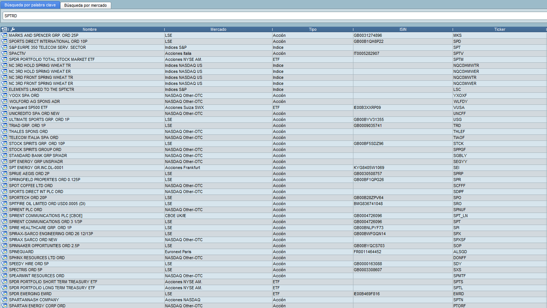Click the ticker SPT_LN

[x=461, y=216]
